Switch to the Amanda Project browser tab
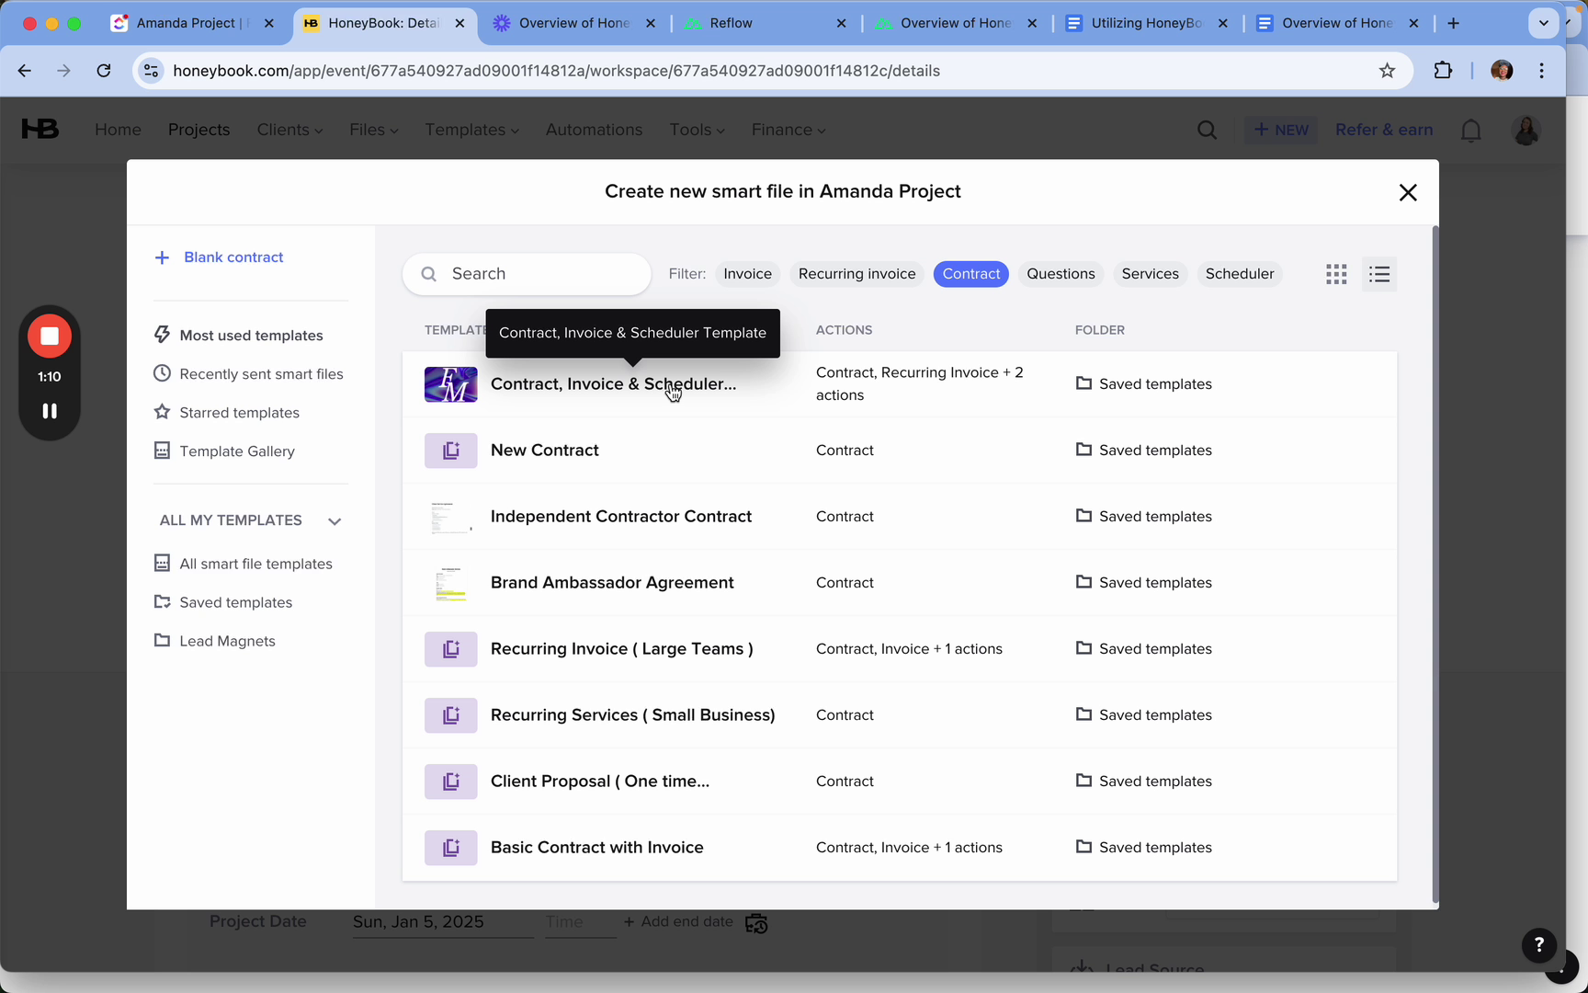 click(193, 23)
